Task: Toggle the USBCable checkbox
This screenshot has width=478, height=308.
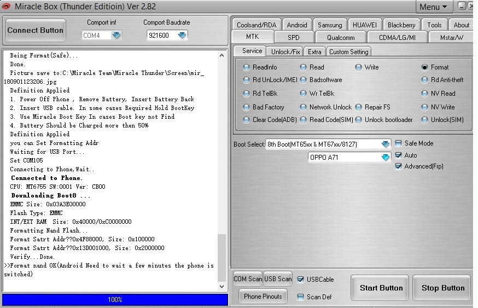Action: (300, 280)
